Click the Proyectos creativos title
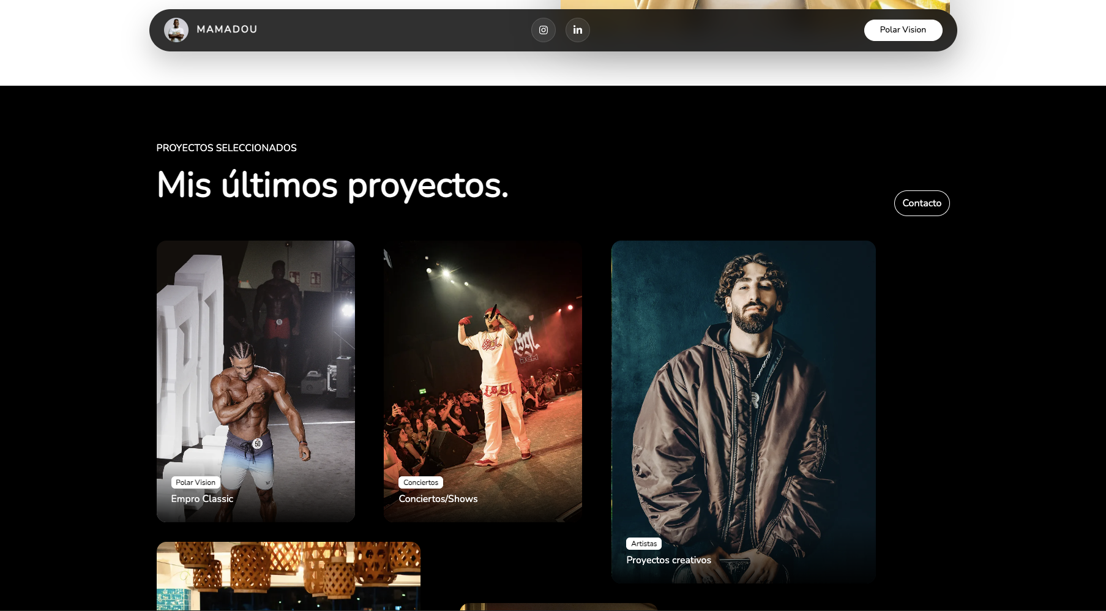The width and height of the screenshot is (1106, 611). tap(669, 560)
